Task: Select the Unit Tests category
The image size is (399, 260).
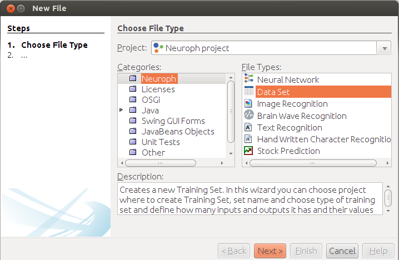Action: pos(161,142)
